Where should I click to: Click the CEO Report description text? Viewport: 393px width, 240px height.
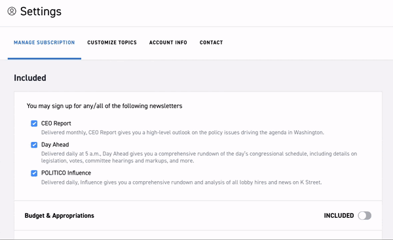coord(183,132)
